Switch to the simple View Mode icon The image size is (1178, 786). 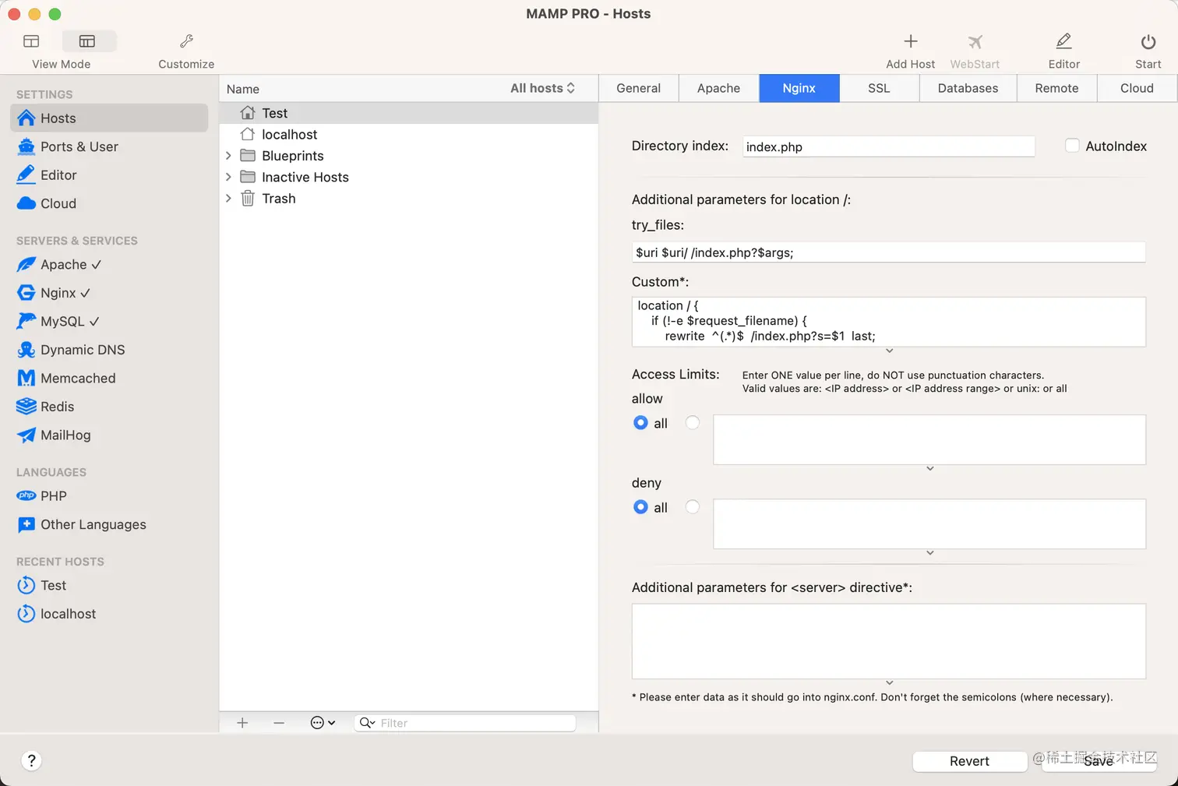tap(31, 41)
